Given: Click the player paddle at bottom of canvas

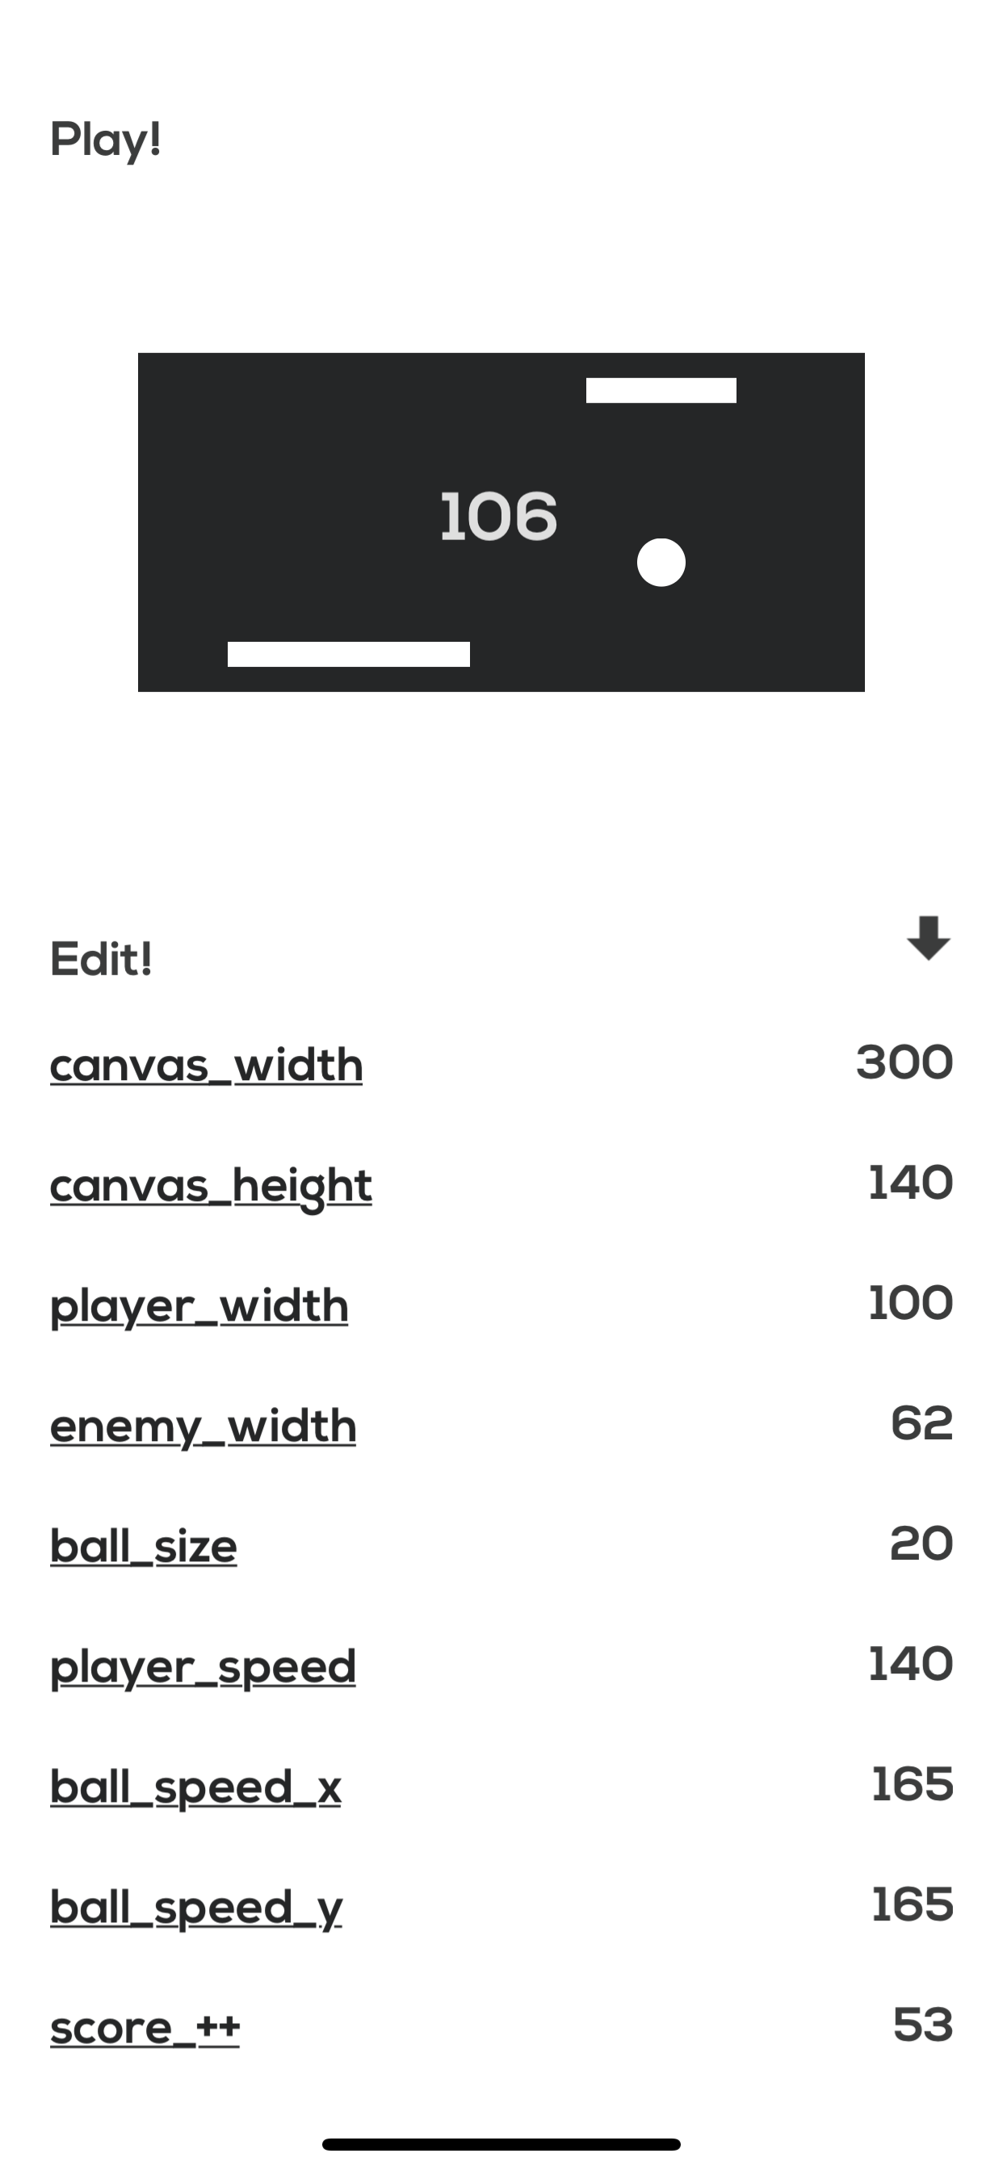Looking at the screenshot, I should click(348, 653).
